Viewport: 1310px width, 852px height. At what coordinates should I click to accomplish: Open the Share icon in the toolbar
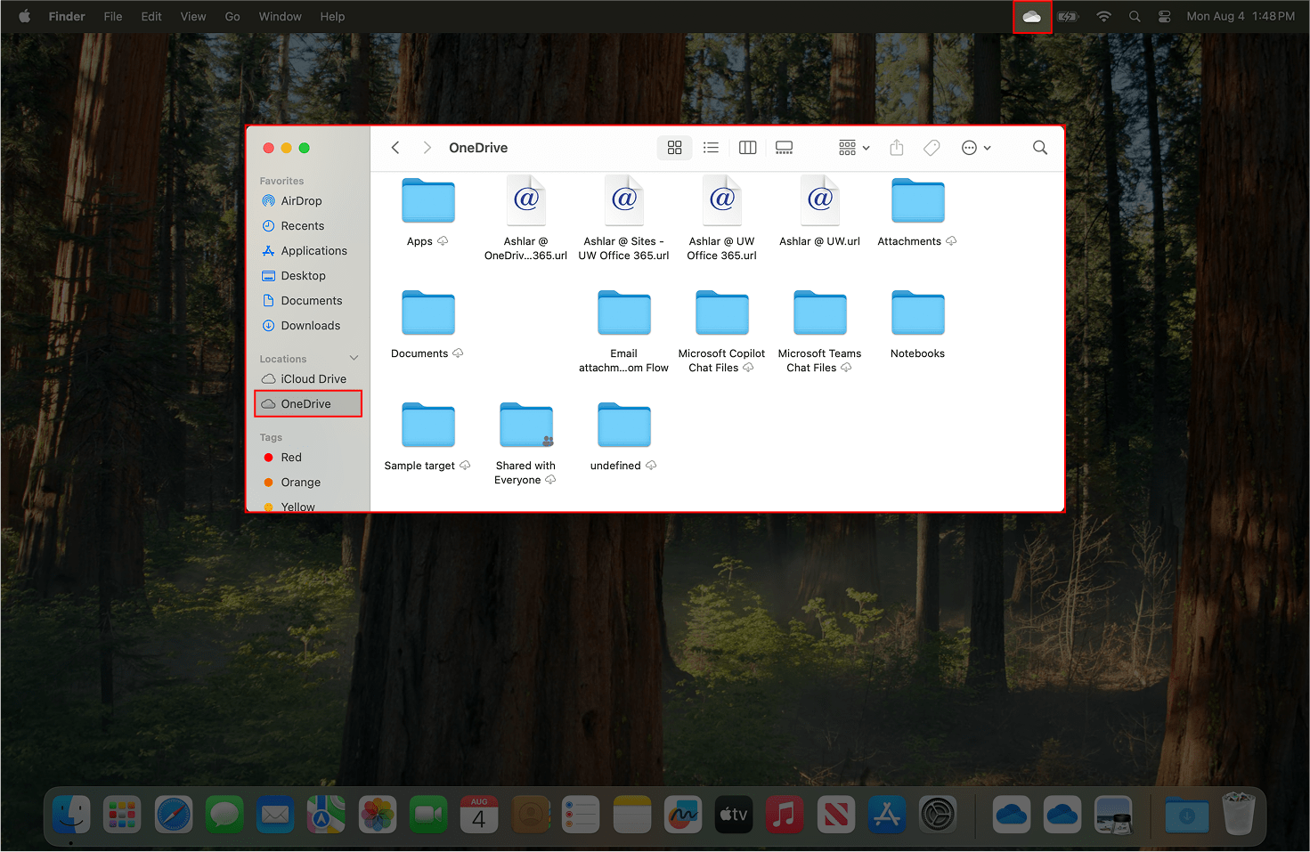(x=896, y=147)
